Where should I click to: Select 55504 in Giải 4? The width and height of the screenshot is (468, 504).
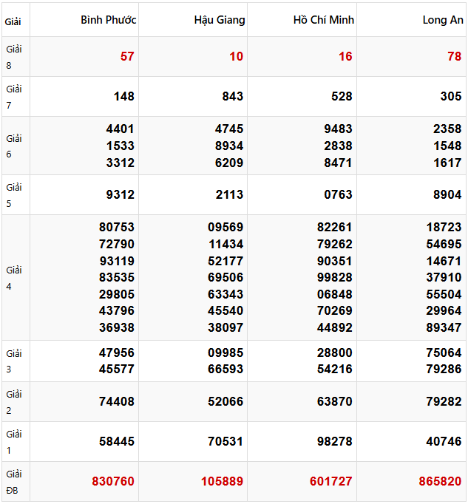click(444, 294)
